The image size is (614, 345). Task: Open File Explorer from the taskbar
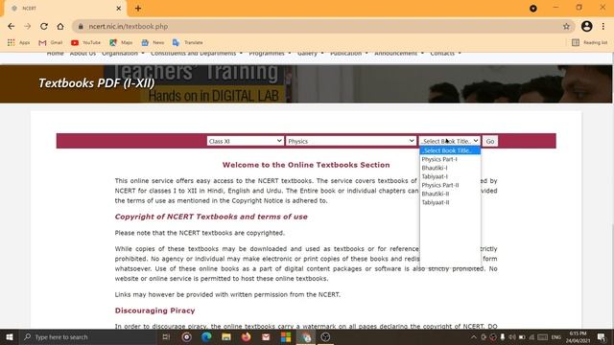tap(226, 336)
